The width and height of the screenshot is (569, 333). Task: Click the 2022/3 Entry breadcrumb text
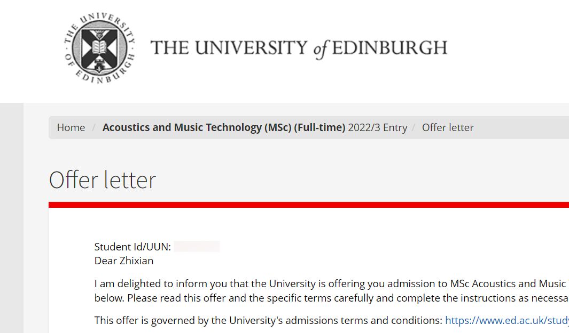click(x=377, y=127)
